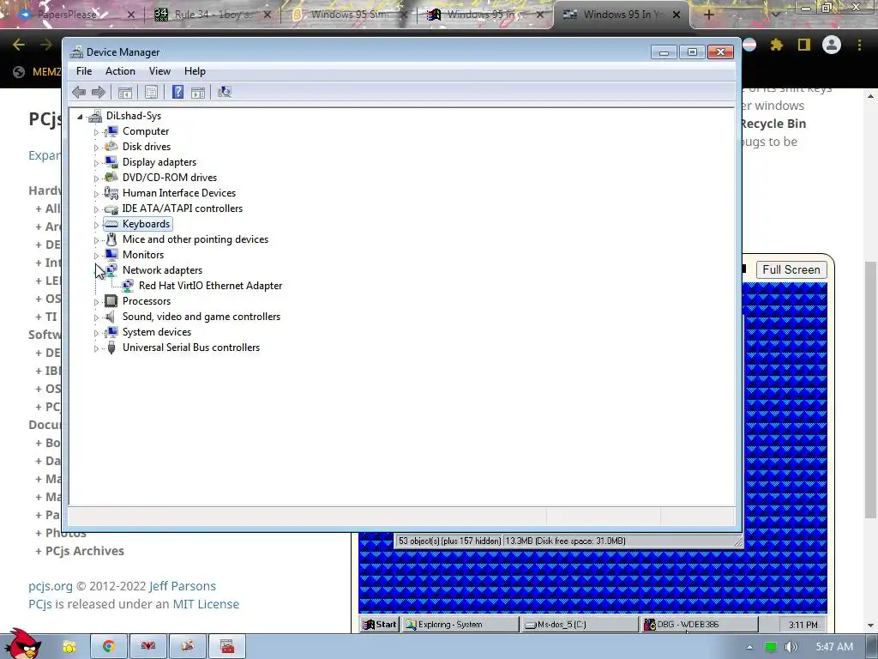
Task: Click the Mice and pointing devices icon
Action: (111, 239)
